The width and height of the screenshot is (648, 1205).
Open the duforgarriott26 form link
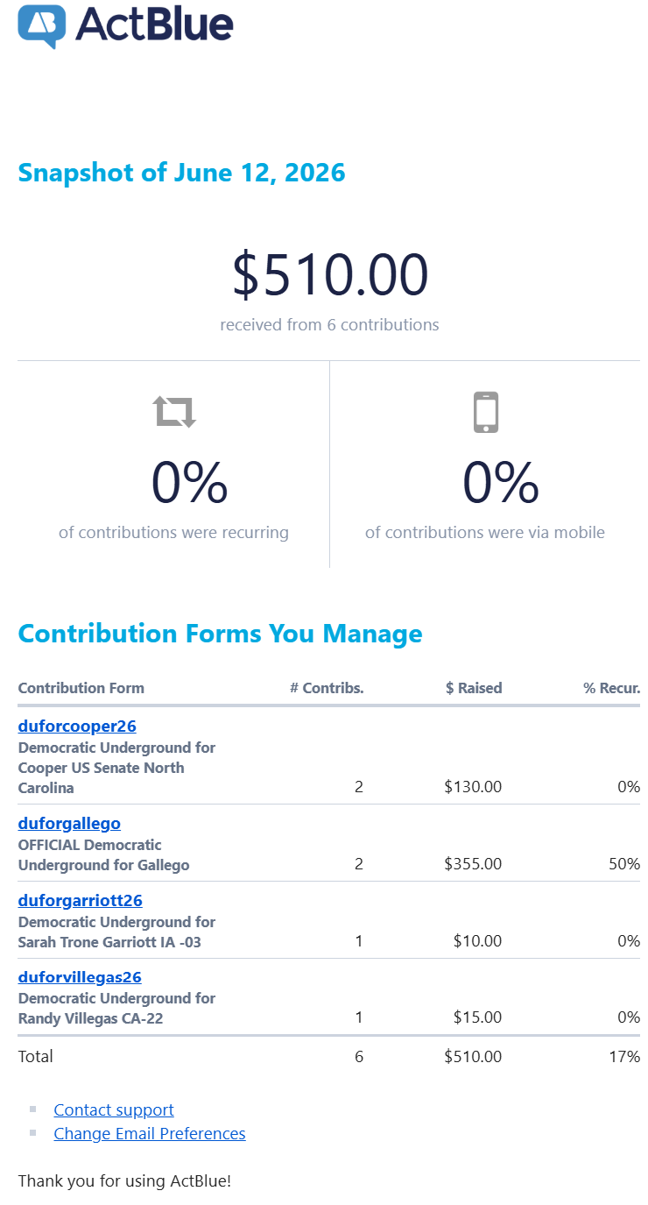pyautogui.click(x=81, y=901)
